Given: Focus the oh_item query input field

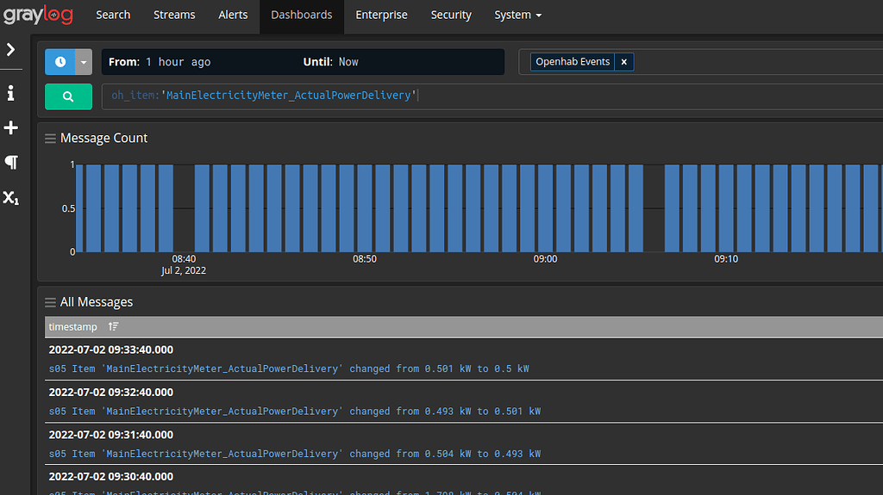Looking at the screenshot, I should point(492,96).
